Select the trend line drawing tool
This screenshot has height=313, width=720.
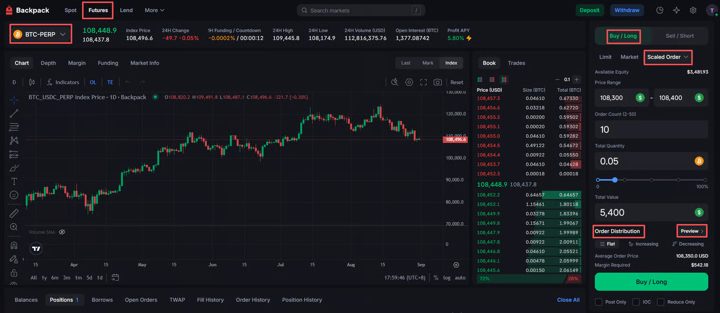coord(14,113)
